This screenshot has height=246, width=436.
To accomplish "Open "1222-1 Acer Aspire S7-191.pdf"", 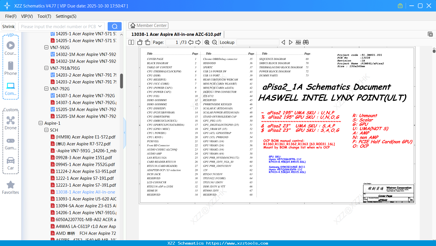I will tap(82, 178).
